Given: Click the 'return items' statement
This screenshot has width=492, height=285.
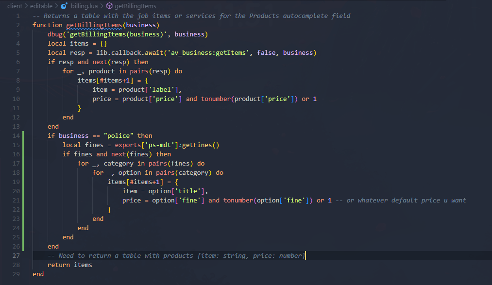Looking at the screenshot, I should pyautogui.click(x=69, y=265).
